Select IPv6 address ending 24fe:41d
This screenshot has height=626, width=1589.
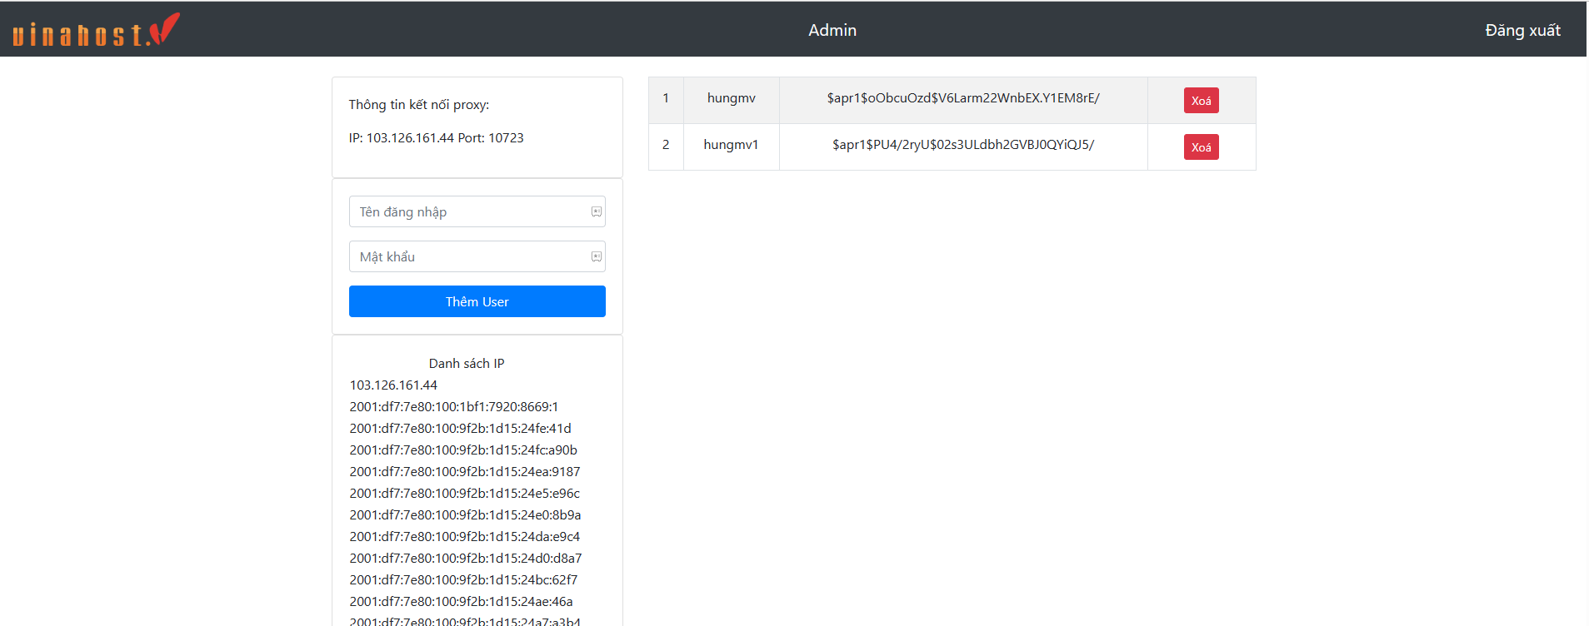[460, 429]
